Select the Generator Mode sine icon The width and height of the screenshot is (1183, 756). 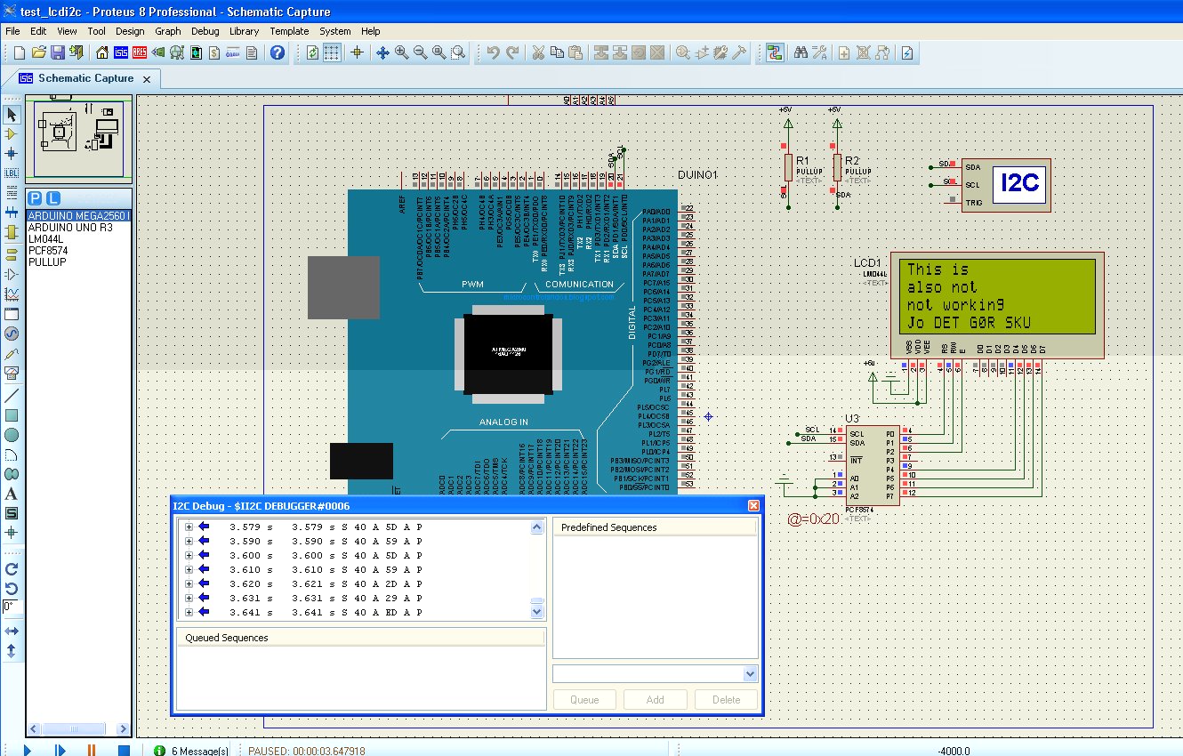point(12,334)
